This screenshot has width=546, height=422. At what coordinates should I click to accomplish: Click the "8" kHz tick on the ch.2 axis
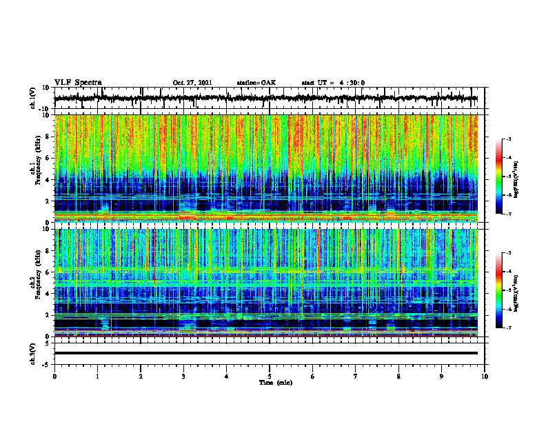(x=48, y=251)
